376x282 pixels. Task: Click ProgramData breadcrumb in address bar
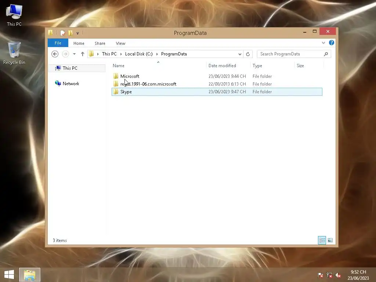(x=174, y=54)
